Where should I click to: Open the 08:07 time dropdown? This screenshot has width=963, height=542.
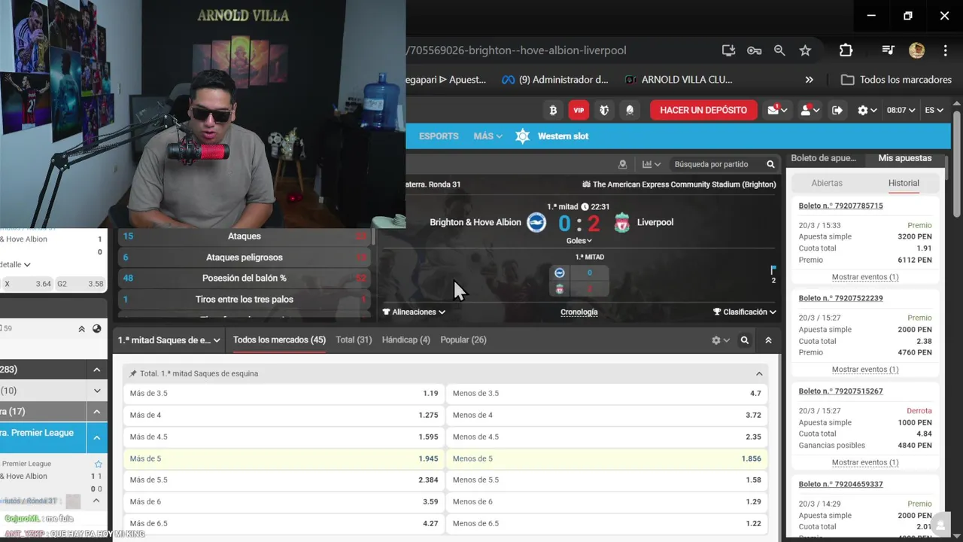pyautogui.click(x=901, y=110)
